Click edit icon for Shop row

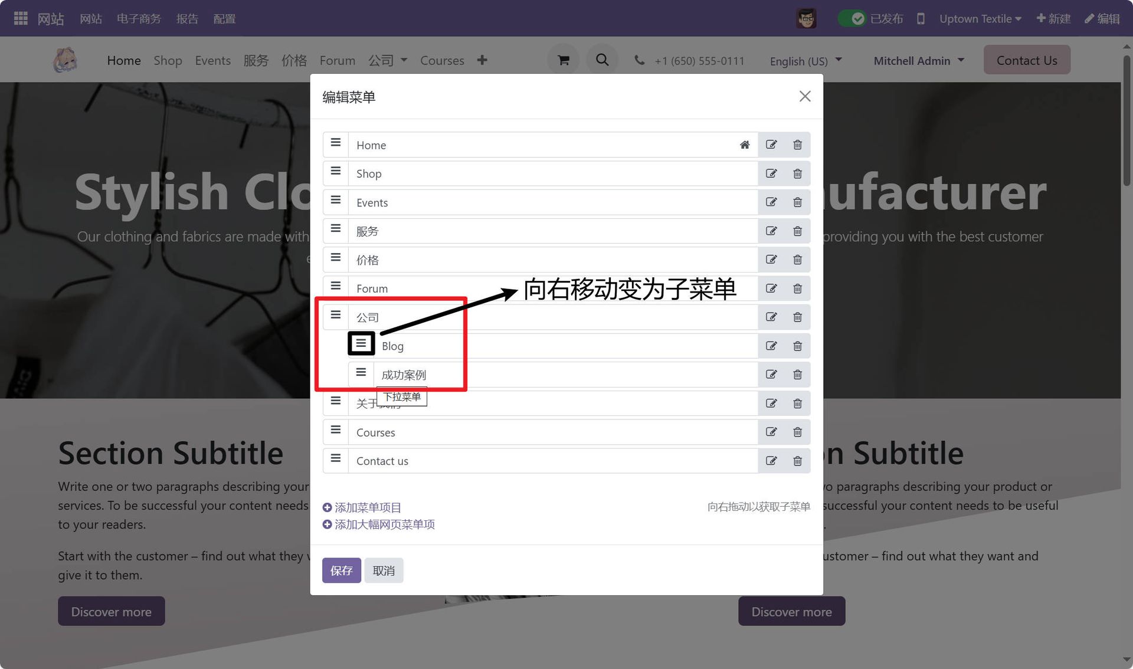tap(771, 173)
